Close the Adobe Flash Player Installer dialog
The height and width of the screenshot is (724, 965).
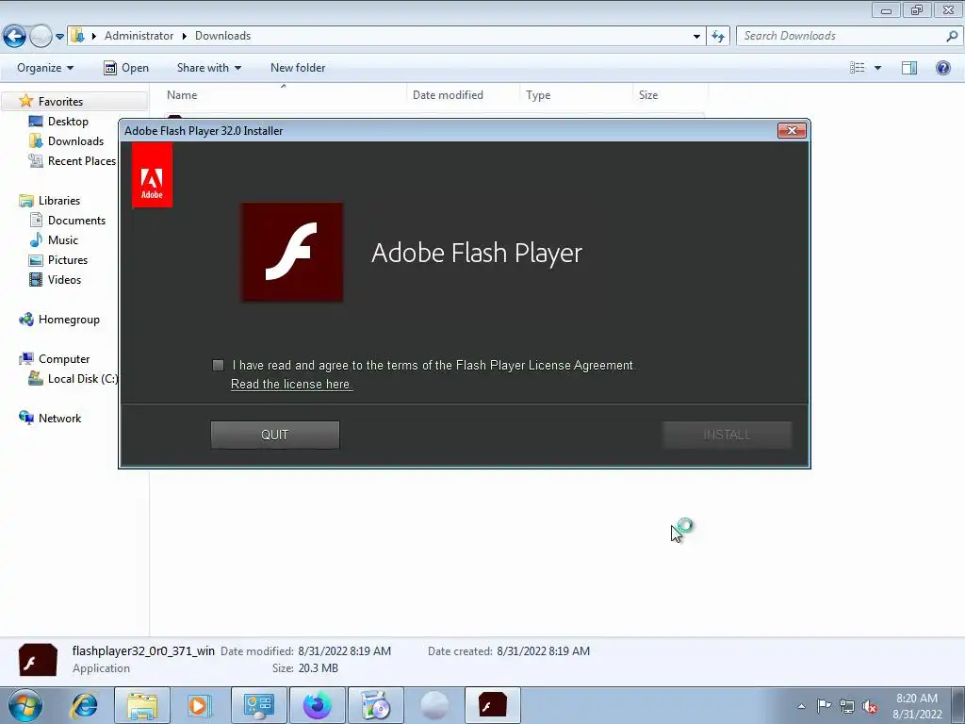coord(792,130)
